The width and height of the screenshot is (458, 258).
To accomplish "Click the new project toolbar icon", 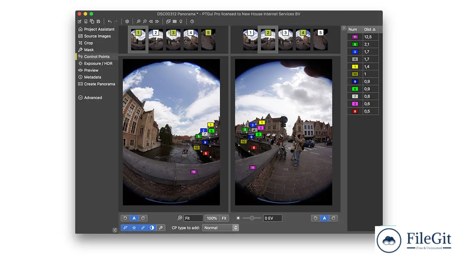I will click(x=79, y=21).
